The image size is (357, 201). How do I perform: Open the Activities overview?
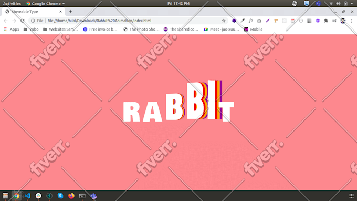[x=12, y=4]
